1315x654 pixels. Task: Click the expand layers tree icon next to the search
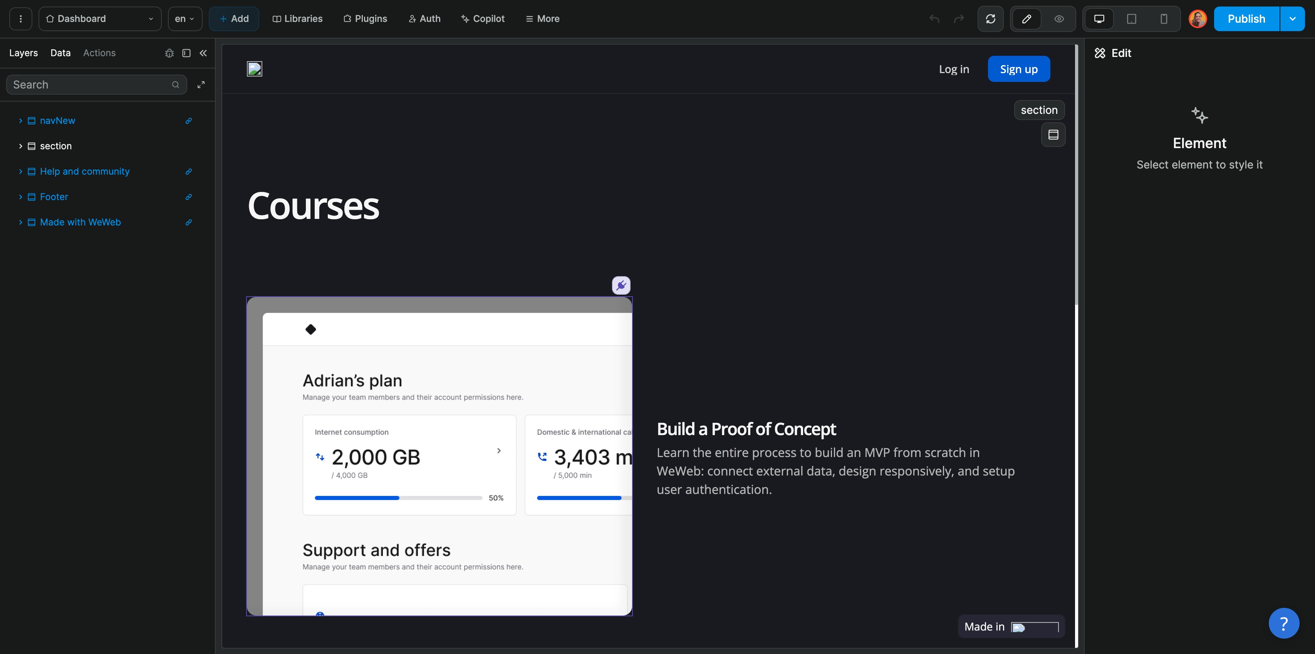[x=201, y=85]
